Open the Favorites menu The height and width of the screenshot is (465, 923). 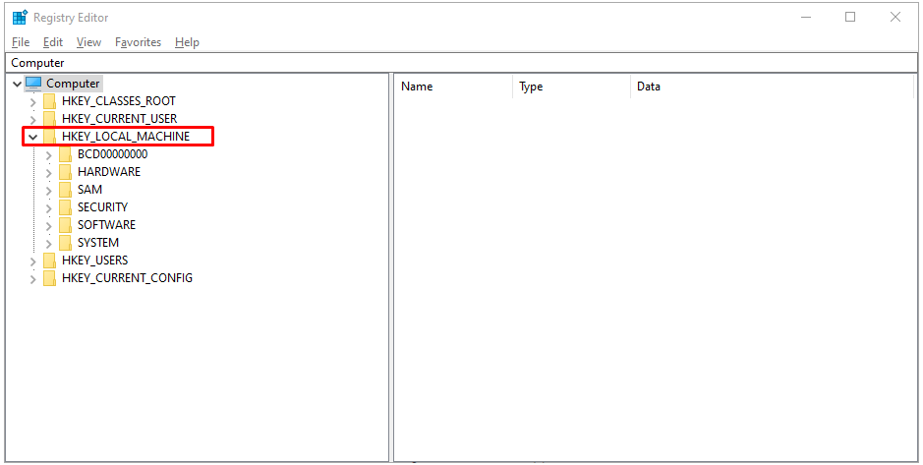139,42
